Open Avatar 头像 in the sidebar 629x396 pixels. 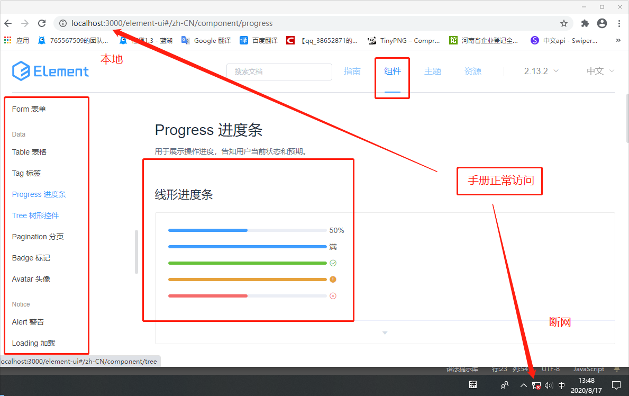point(31,279)
